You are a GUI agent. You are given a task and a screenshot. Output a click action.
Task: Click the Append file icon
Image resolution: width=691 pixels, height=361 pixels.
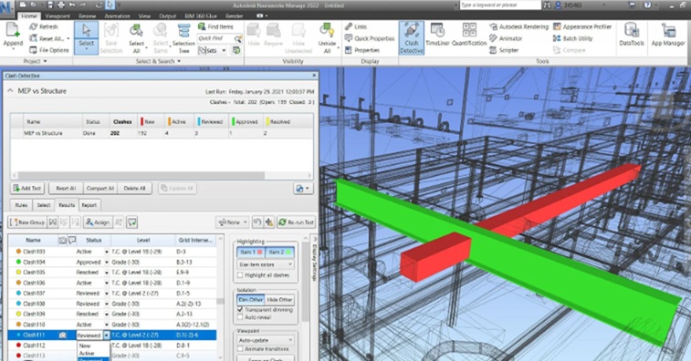[13, 36]
